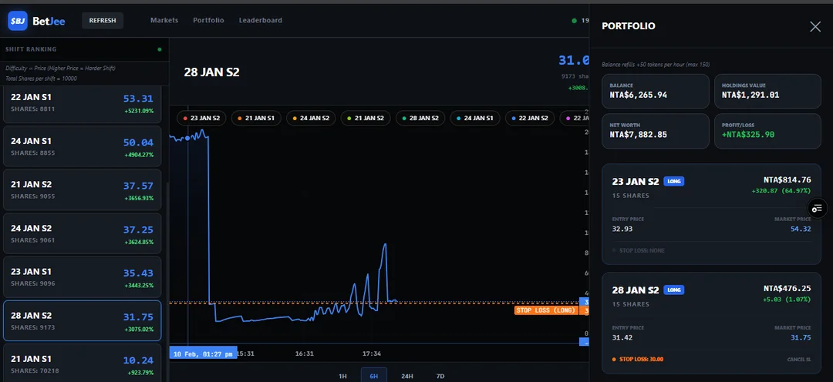
Task: Select the 21 JAN S1 shift priced 10.24
Action: click(83, 364)
